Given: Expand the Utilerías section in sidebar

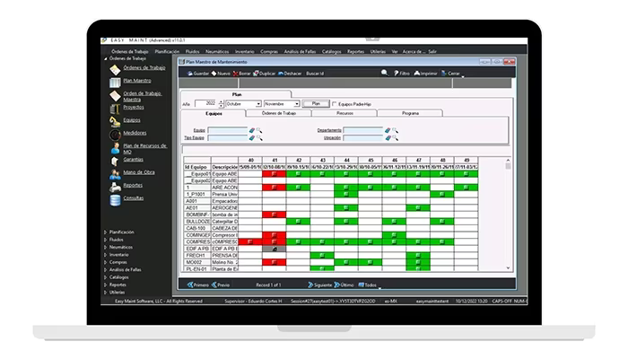Looking at the screenshot, I should 105,292.
